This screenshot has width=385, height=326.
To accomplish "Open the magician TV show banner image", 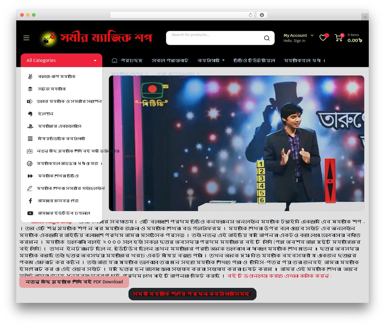I will [236, 143].
